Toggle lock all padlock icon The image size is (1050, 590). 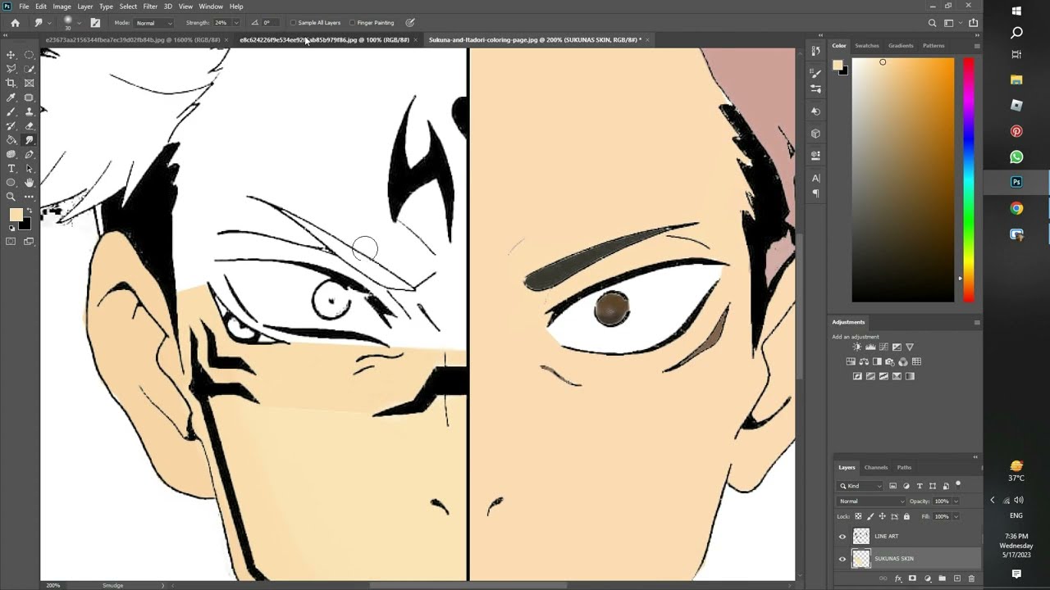[906, 516]
